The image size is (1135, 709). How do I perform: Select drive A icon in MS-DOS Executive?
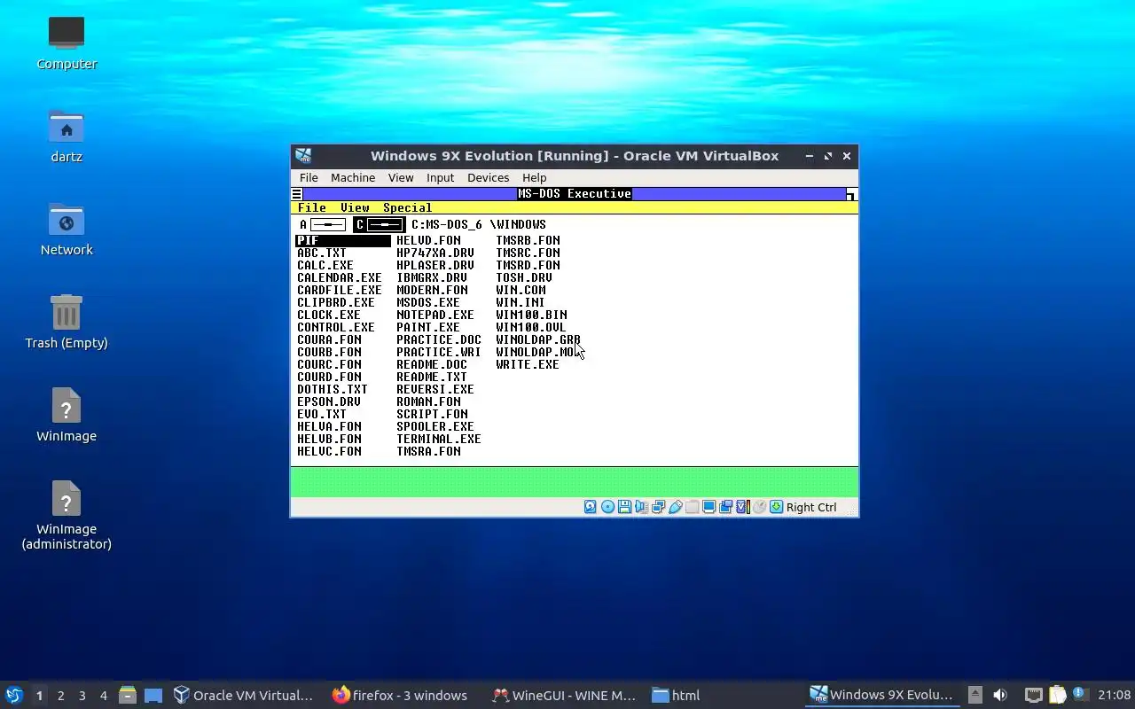coord(323,224)
